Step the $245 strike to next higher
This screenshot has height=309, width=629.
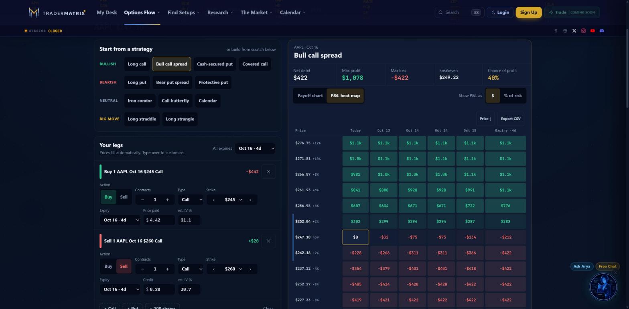[x=250, y=200]
